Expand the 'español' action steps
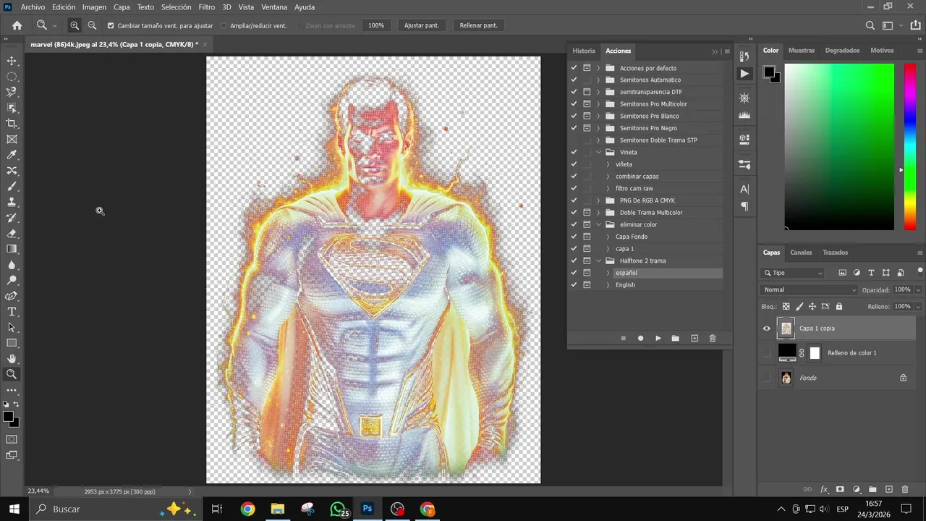This screenshot has width=926, height=521. tap(608, 273)
